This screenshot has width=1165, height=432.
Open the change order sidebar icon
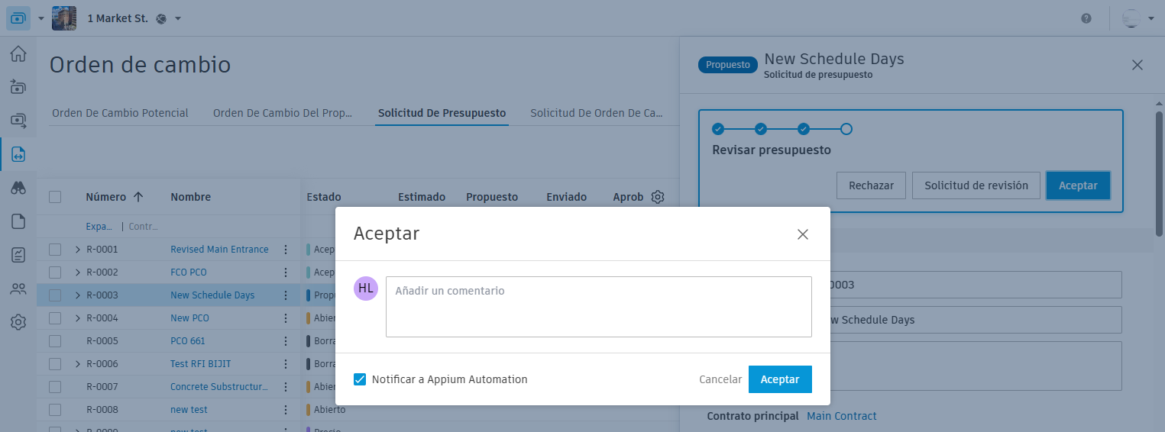18,155
